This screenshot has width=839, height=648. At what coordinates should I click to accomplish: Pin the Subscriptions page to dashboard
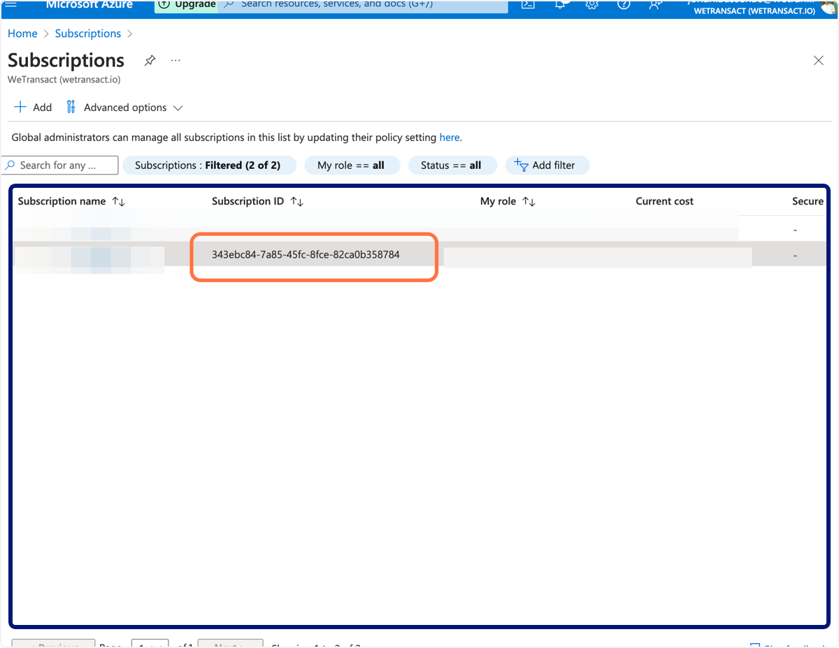point(150,61)
